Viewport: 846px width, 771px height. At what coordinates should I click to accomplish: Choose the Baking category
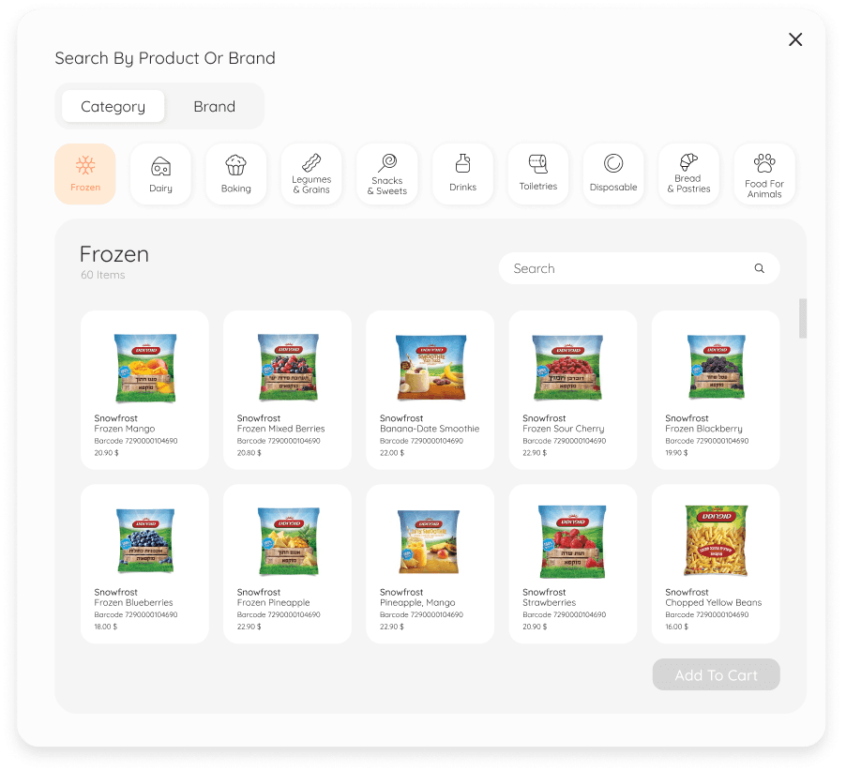235,174
